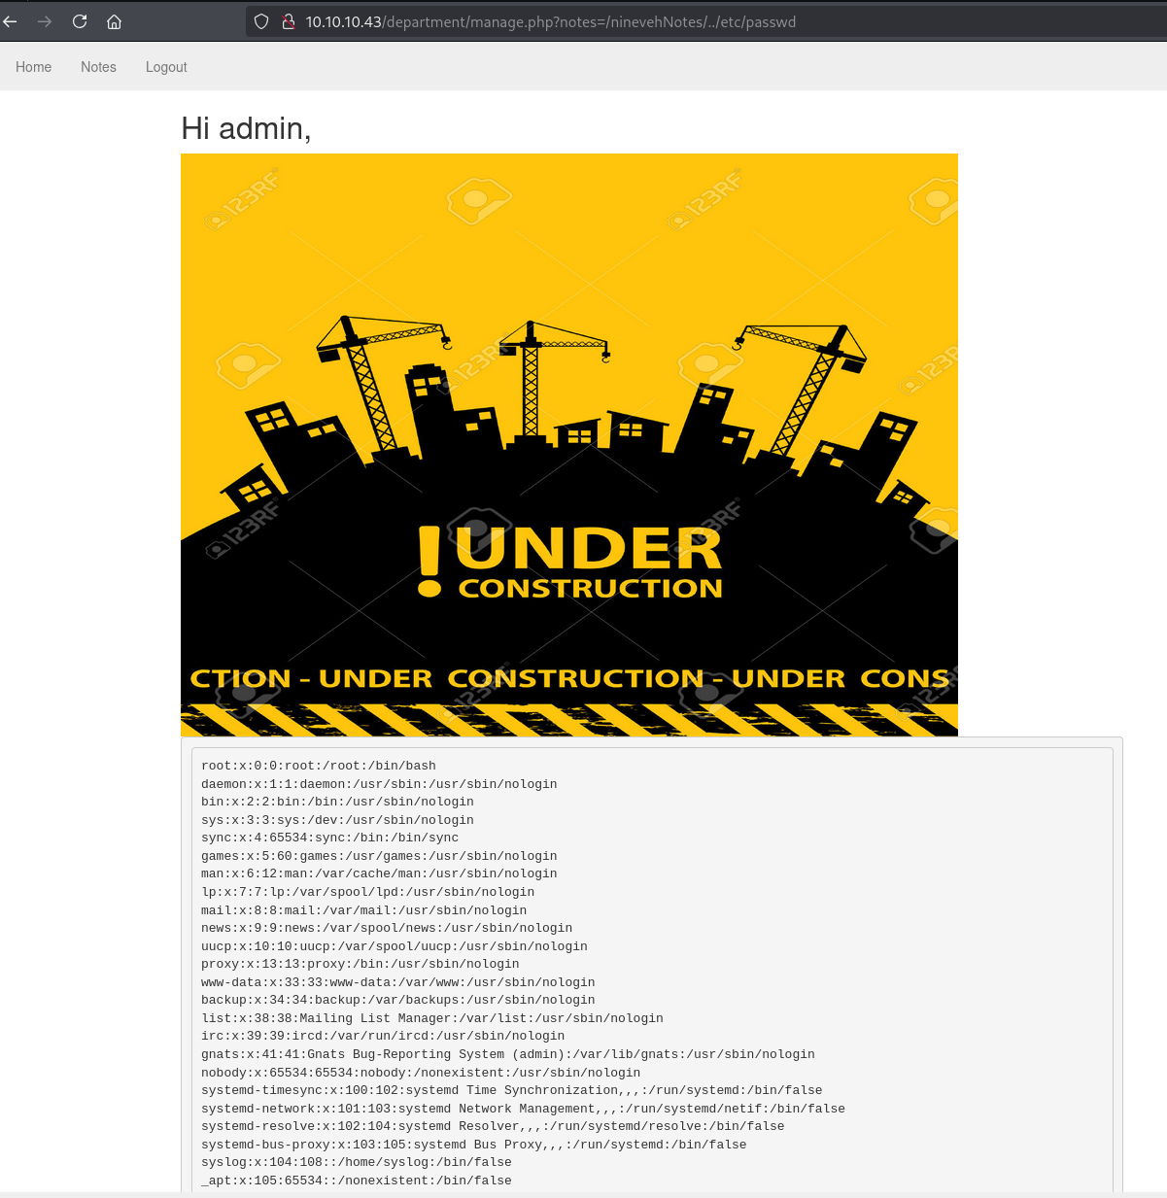Click the systemd-resolve passwd line

pos(493,1126)
